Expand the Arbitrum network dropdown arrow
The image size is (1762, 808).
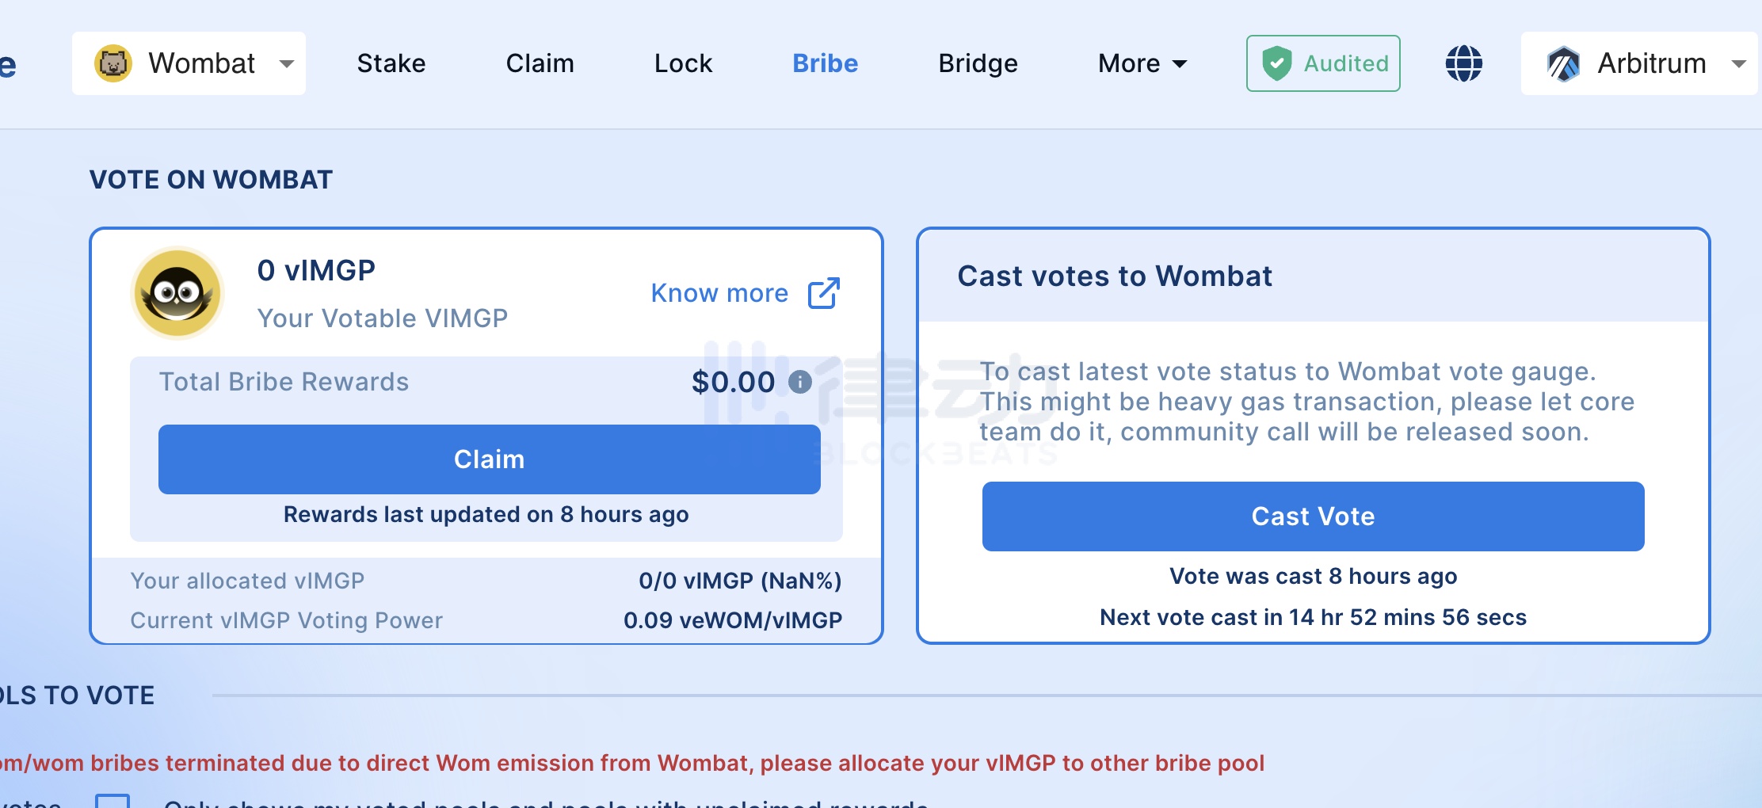pos(1738,63)
